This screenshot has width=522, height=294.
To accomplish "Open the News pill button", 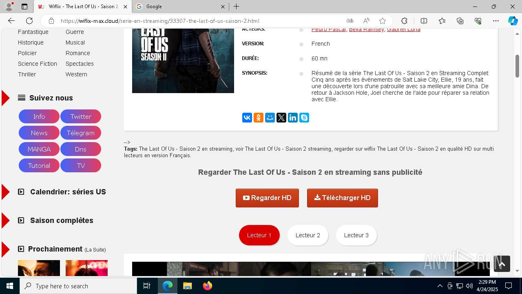I will [39, 133].
